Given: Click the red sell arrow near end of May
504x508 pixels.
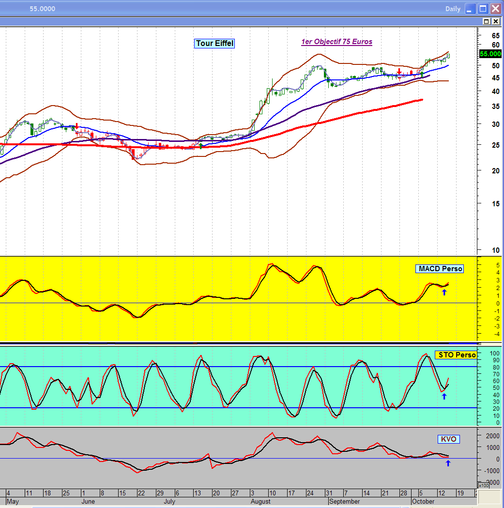Looking at the screenshot, I should click(x=77, y=126).
